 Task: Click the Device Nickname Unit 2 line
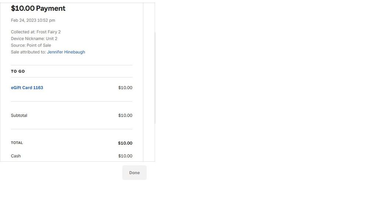coord(34,39)
